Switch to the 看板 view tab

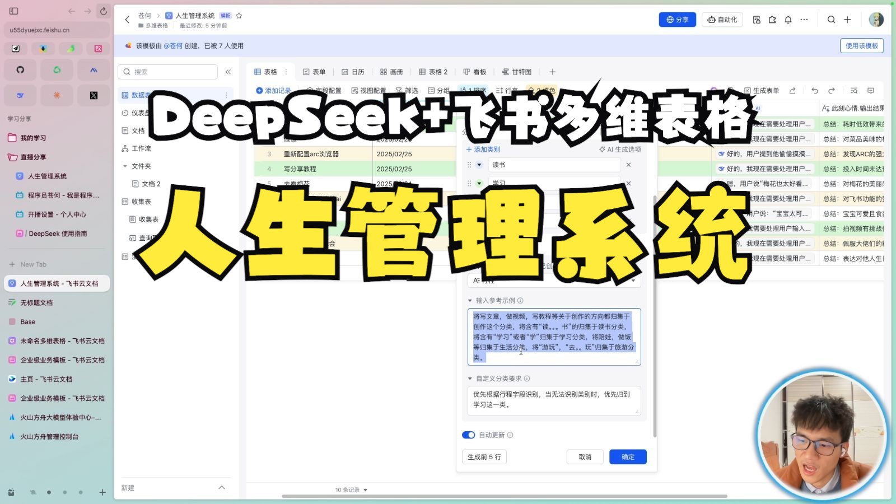pos(474,72)
